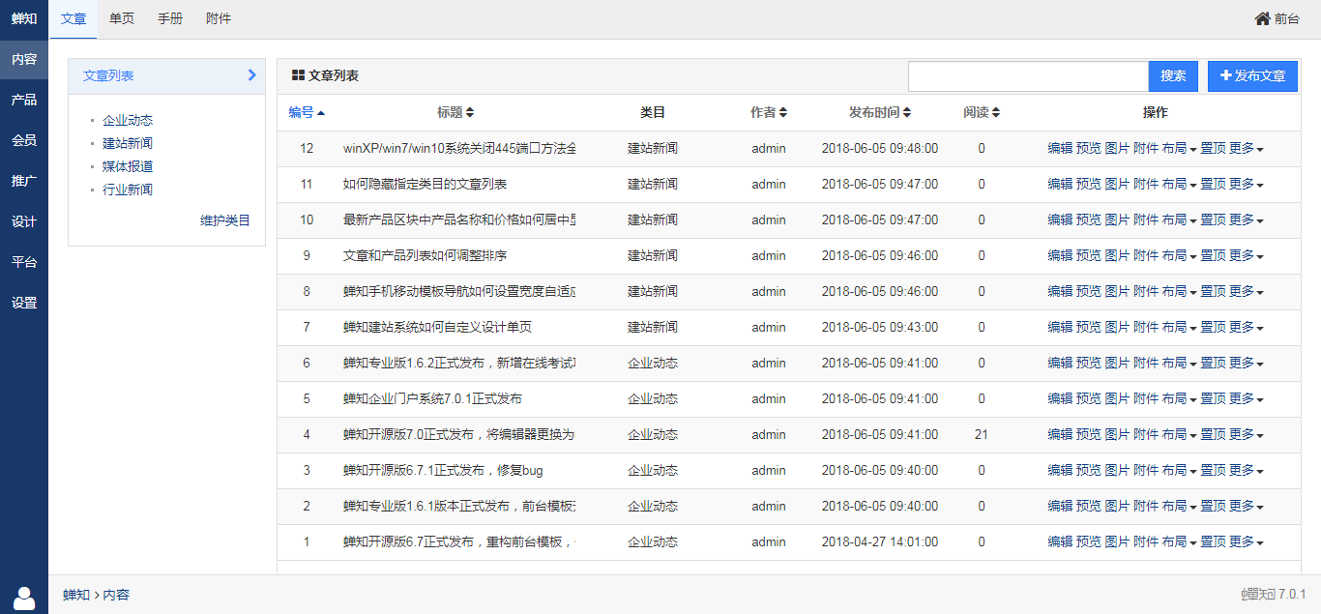Navigate to 会员 in sidebar
Viewport: 1321px width, 614px height.
pos(24,140)
